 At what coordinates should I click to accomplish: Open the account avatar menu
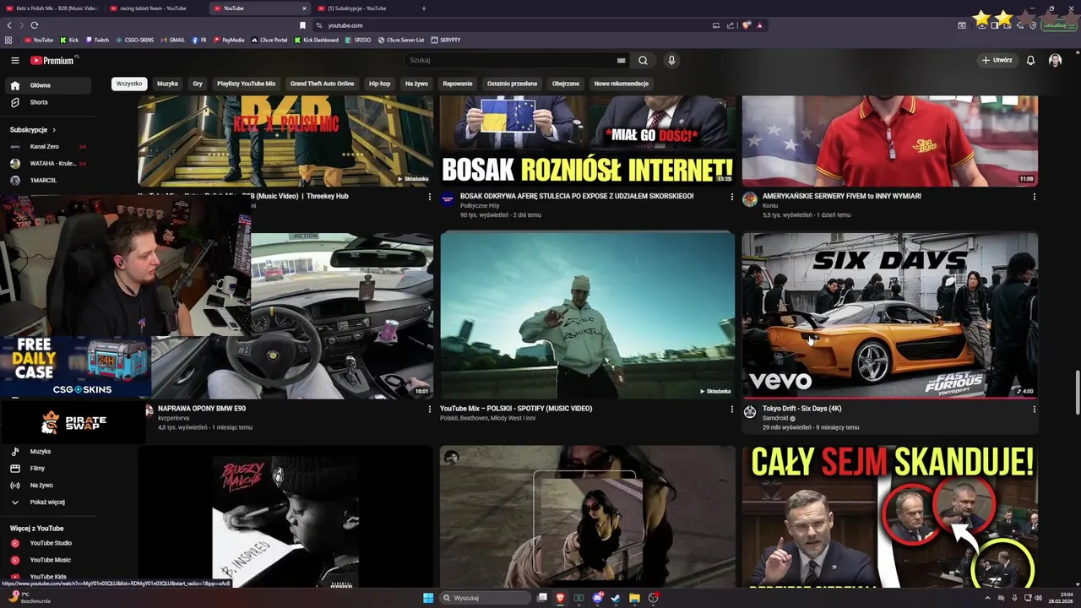click(1055, 60)
